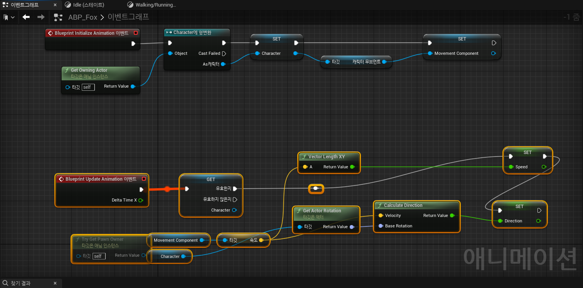Click the 캐릭터 무브먼트 output pin
Viewport: 583px width, 288px height.
point(384,62)
